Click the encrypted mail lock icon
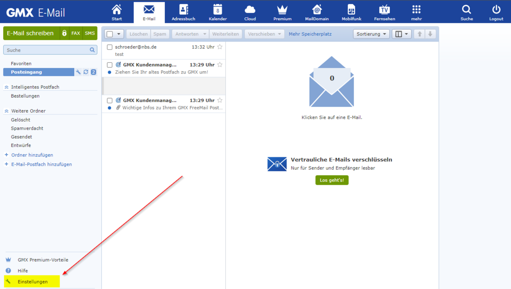 [x=65, y=34]
